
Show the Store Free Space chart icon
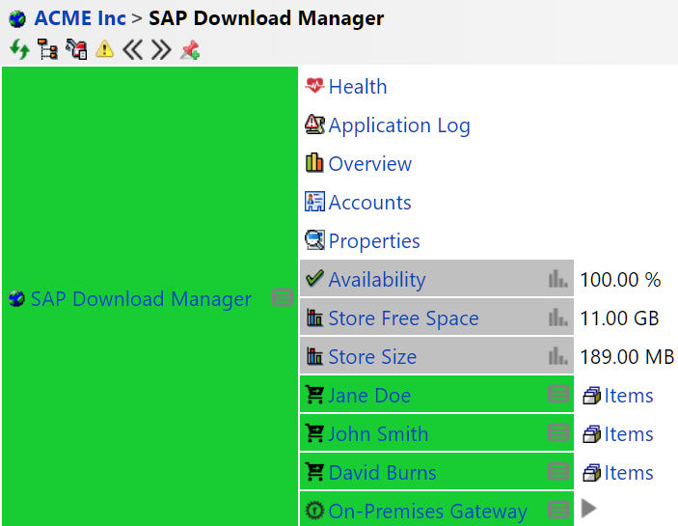[x=557, y=318]
